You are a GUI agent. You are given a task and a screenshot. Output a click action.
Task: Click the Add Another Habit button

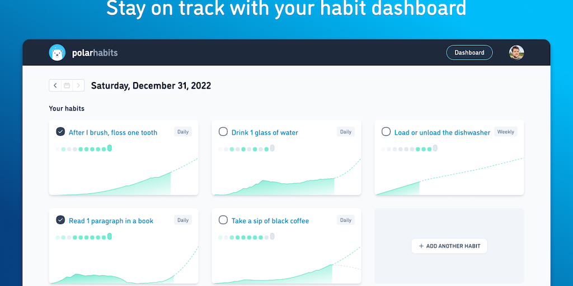coord(449,246)
